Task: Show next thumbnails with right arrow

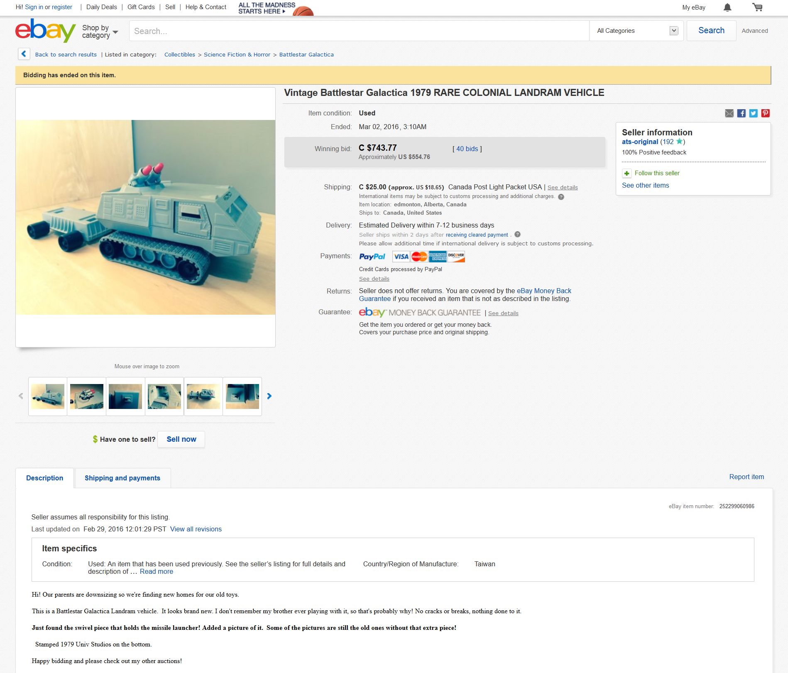Action: (269, 396)
